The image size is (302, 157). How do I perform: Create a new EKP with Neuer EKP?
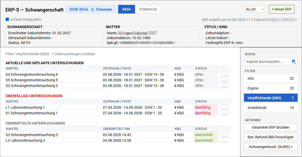(282, 9)
